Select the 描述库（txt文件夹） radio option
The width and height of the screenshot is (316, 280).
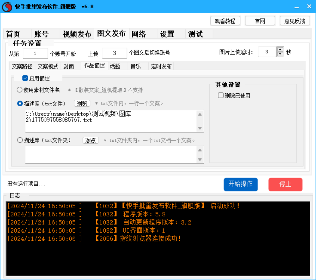(20, 140)
